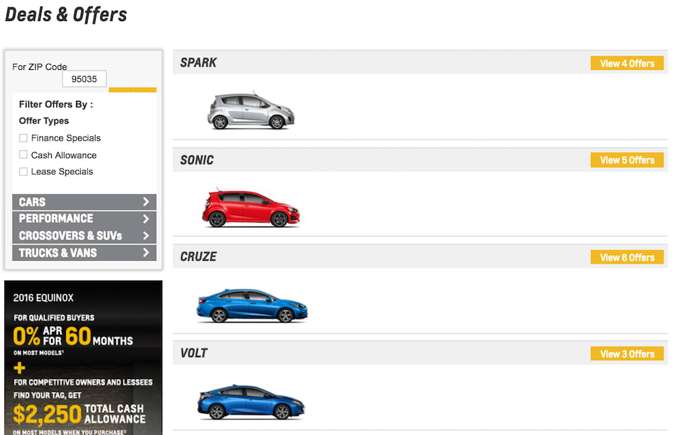The width and height of the screenshot is (673, 435).
Task: Click View 6 Offers for Cruze
Action: pyautogui.click(x=627, y=257)
